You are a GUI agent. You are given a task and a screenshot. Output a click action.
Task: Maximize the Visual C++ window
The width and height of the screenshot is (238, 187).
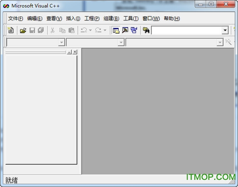tap(211, 4)
